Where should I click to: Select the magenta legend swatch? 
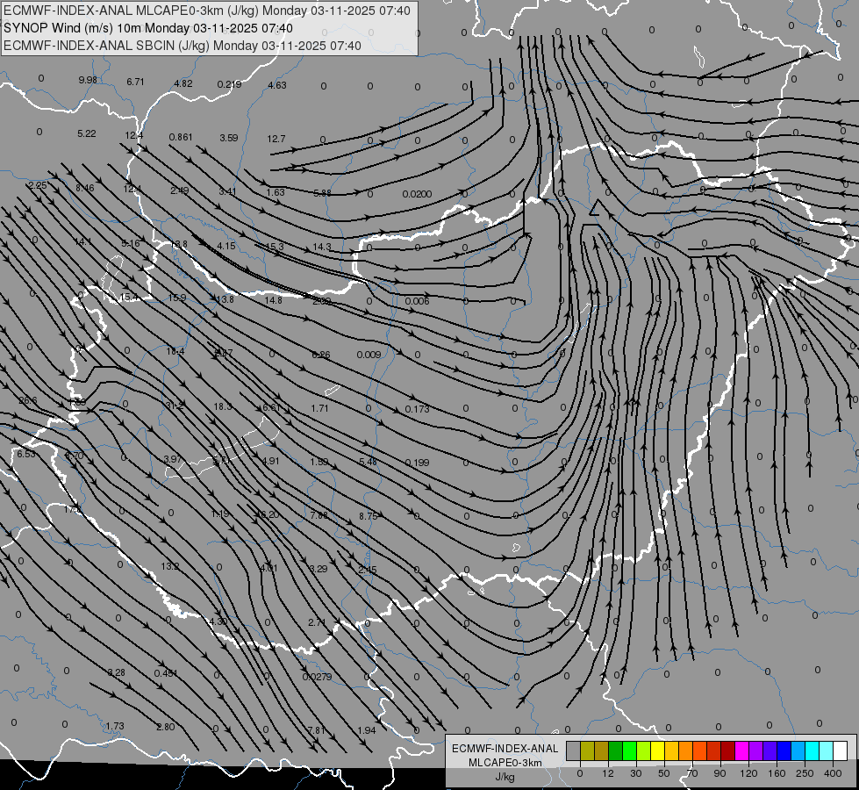[x=741, y=751]
